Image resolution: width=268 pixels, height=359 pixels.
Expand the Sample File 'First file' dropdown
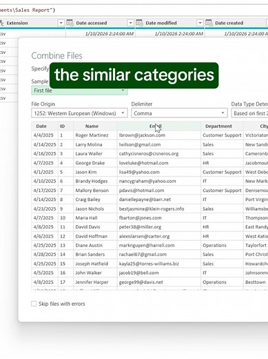point(79,90)
